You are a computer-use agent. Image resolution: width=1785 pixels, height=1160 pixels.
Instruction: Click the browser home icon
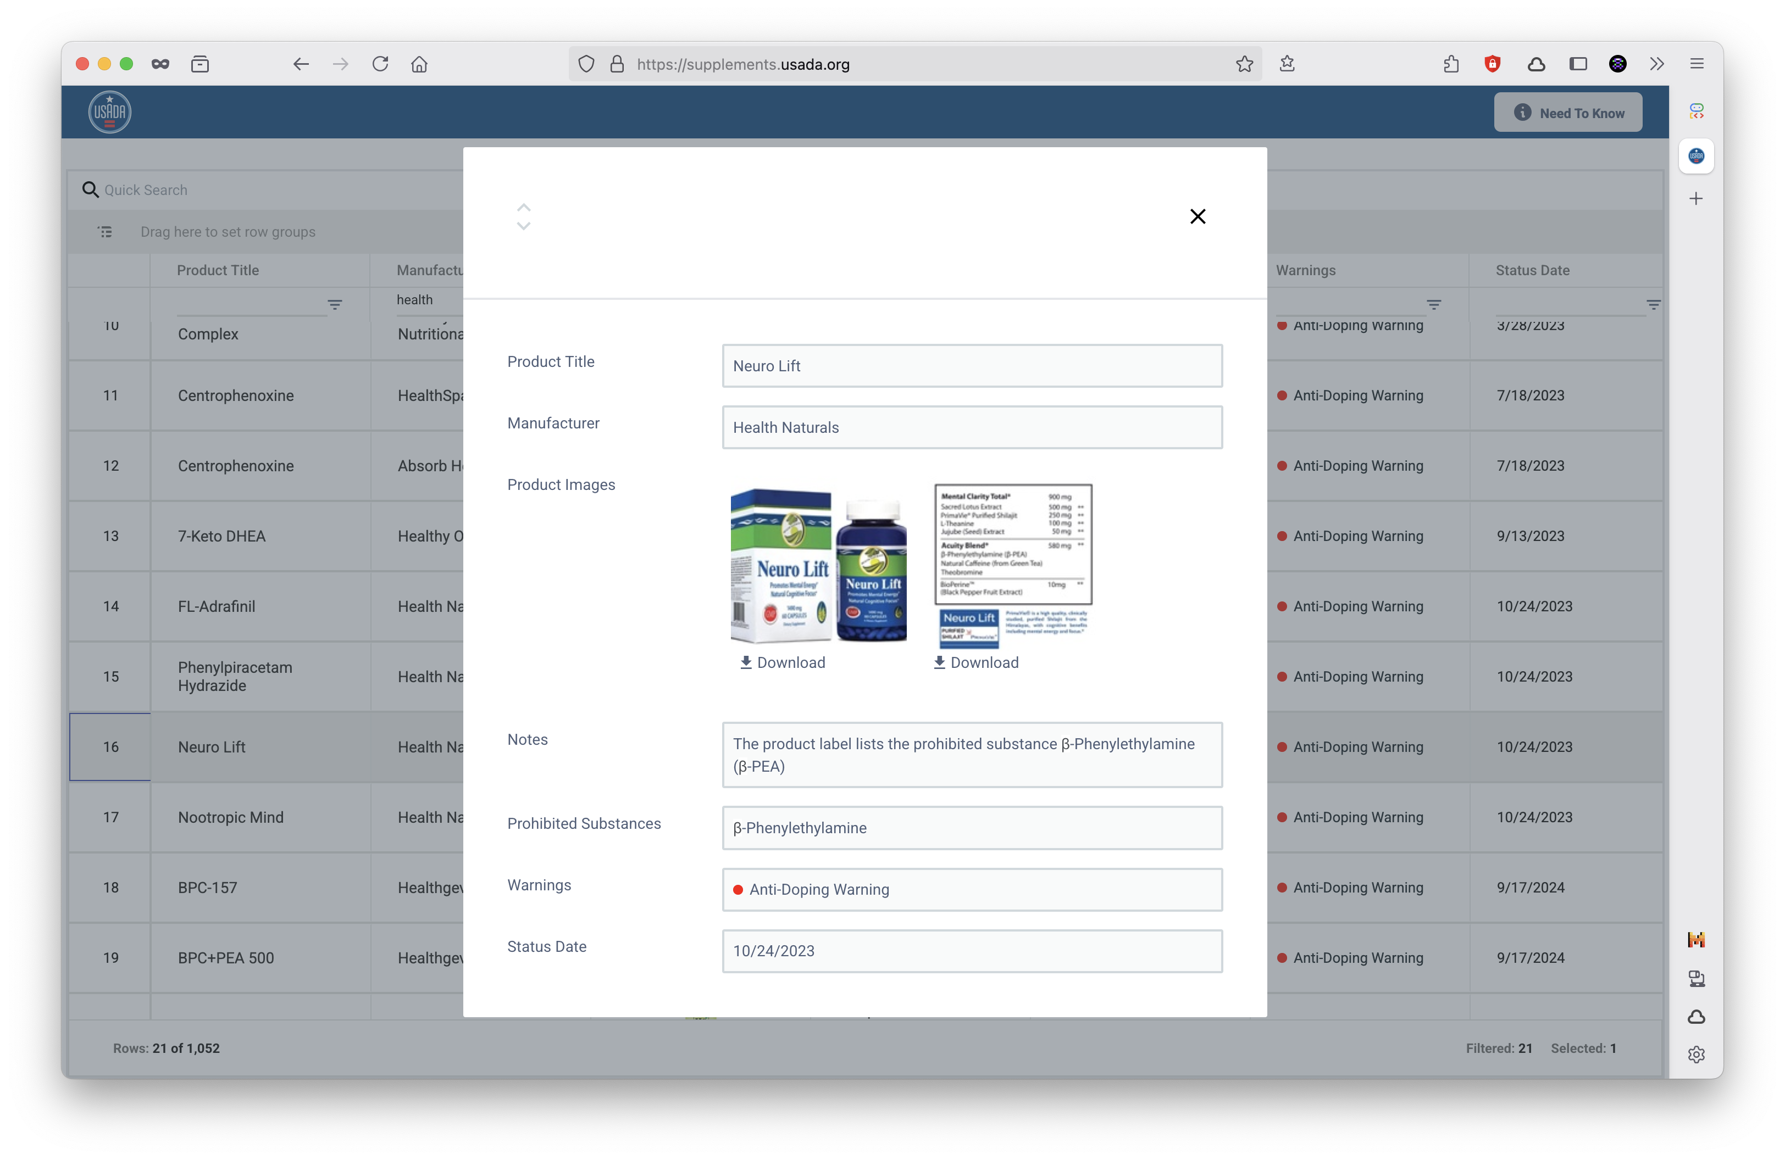pyautogui.click(x=419, y=64)
